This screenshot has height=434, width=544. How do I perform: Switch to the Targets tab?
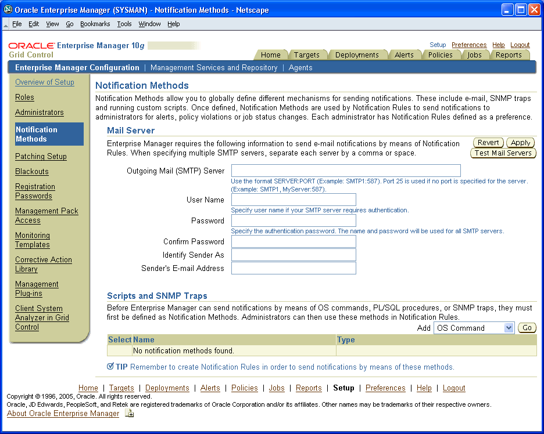point(308,55)
